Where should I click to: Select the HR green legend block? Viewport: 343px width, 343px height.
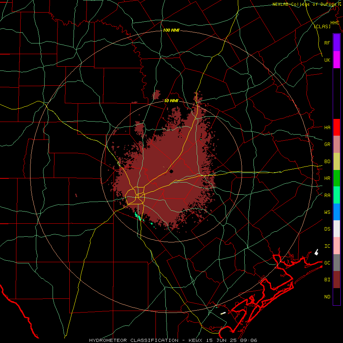[337, 178]
